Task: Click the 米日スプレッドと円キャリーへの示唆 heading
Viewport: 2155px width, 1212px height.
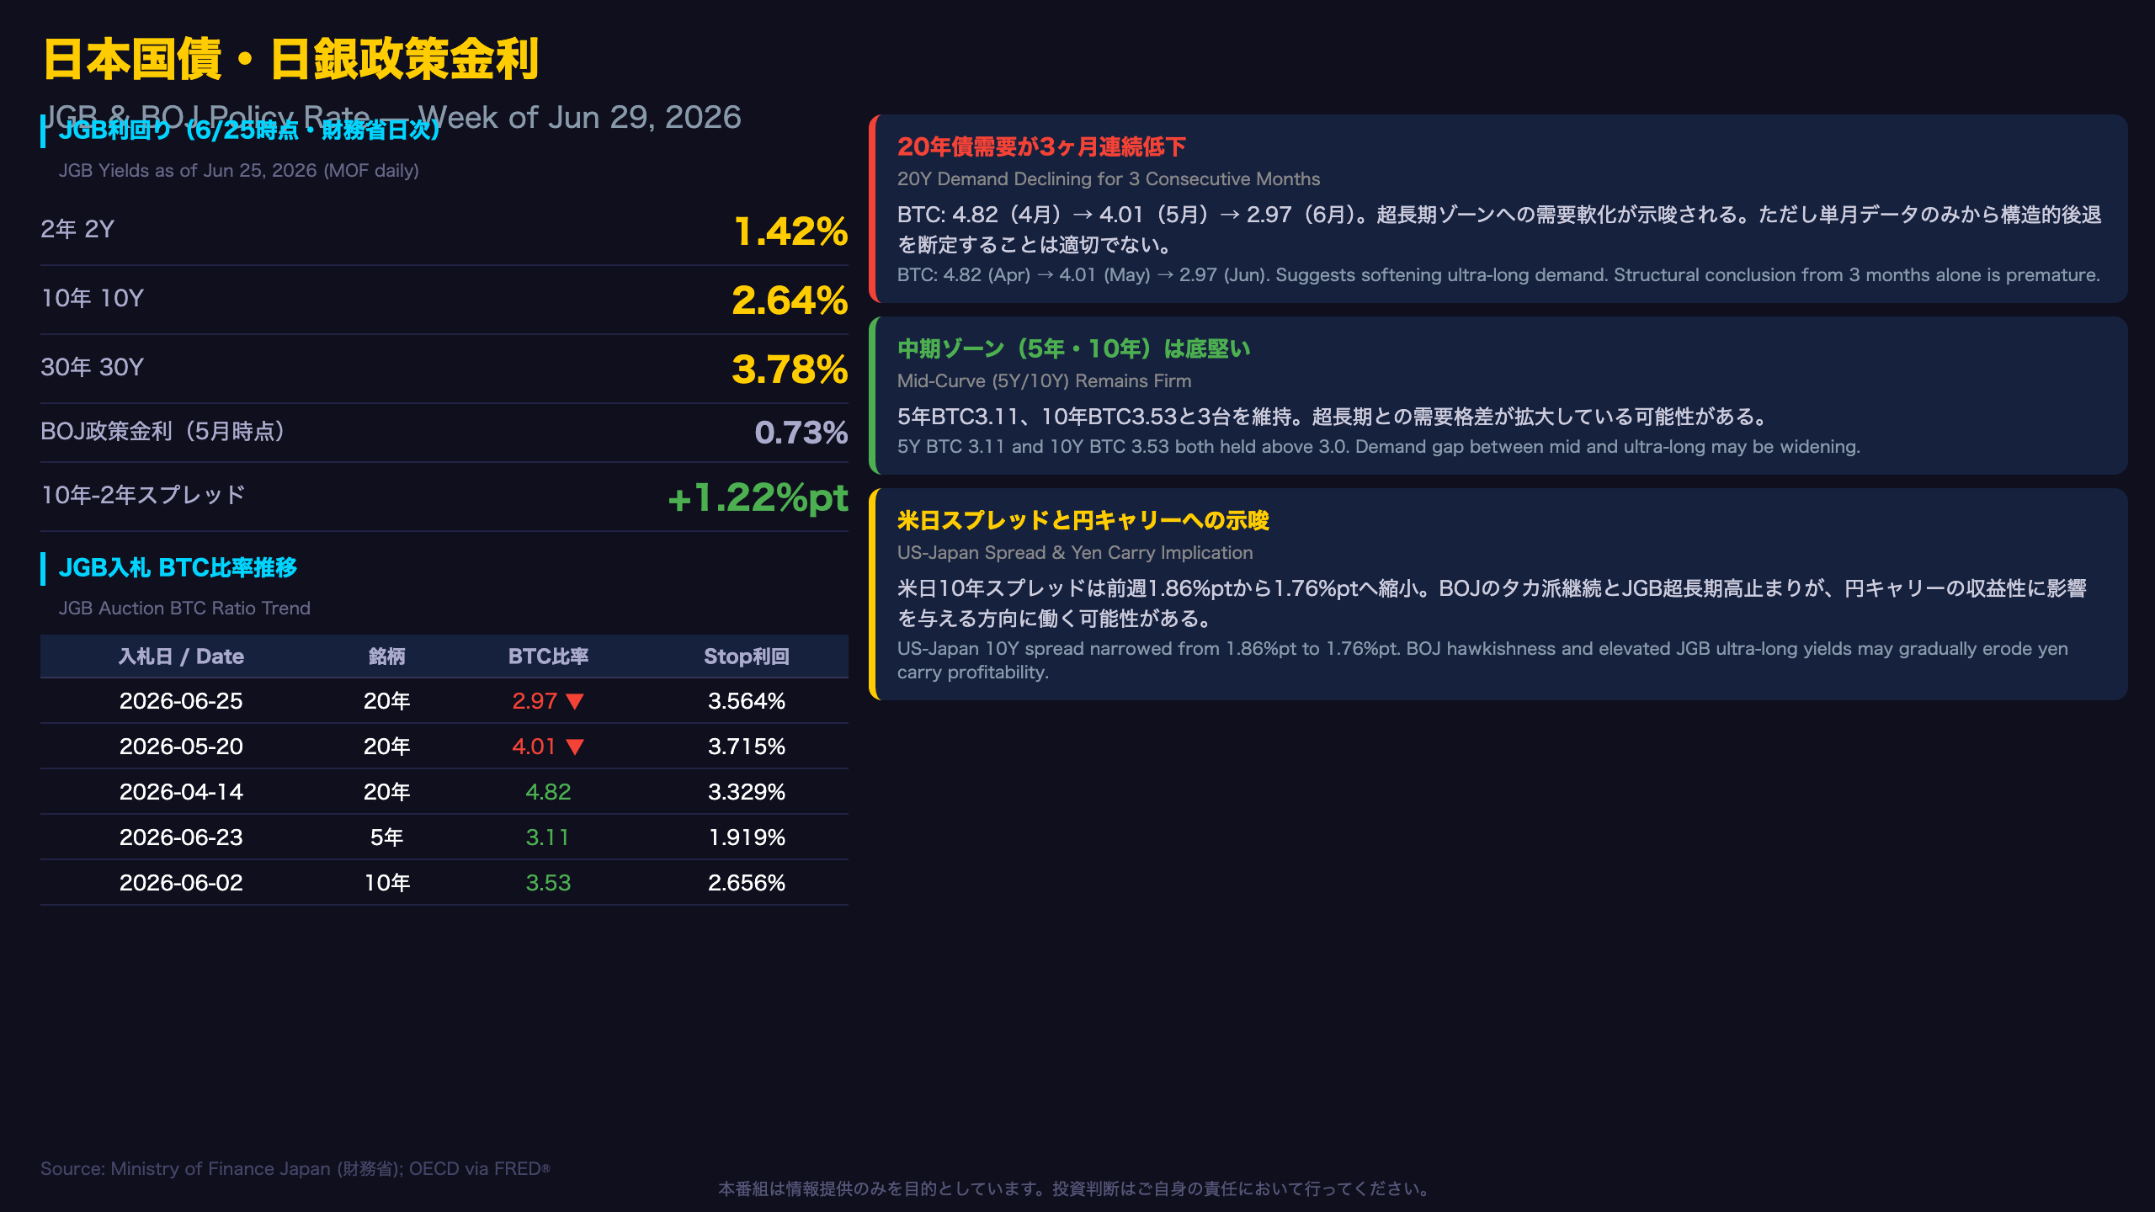Action: tap(1083, 521)
